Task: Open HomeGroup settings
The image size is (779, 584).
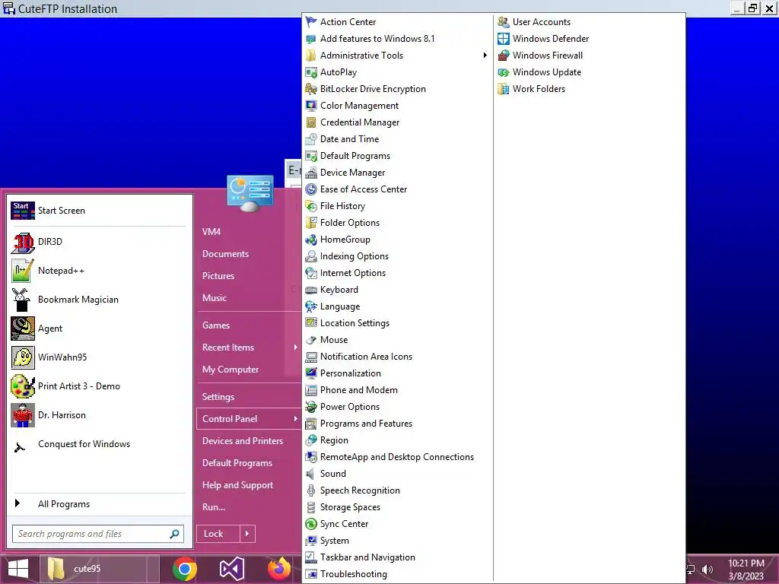Action: pyautogui.click(x=397, y=240)
